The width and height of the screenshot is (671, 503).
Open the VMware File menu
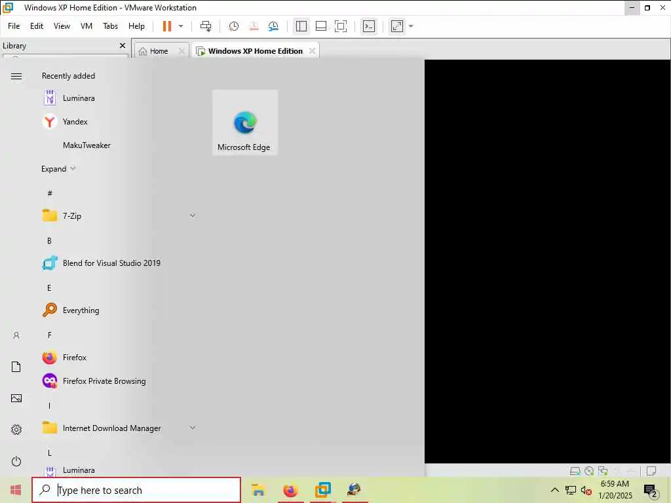[x=14, y=26]
